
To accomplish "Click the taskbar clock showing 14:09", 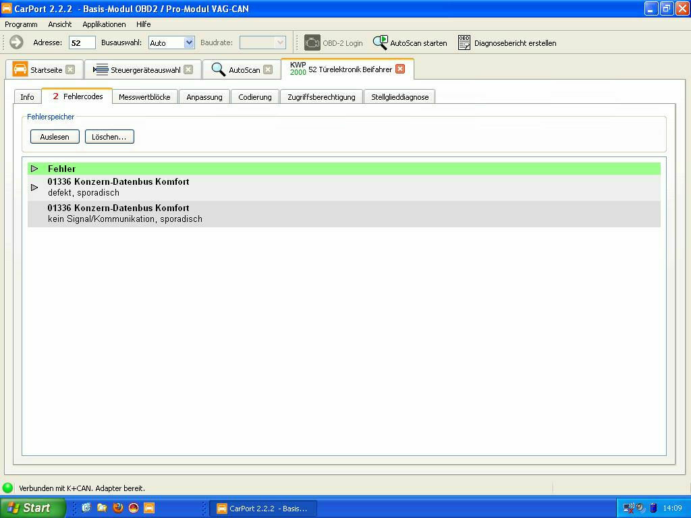I will pyautogui.click(x=673, y=508).
